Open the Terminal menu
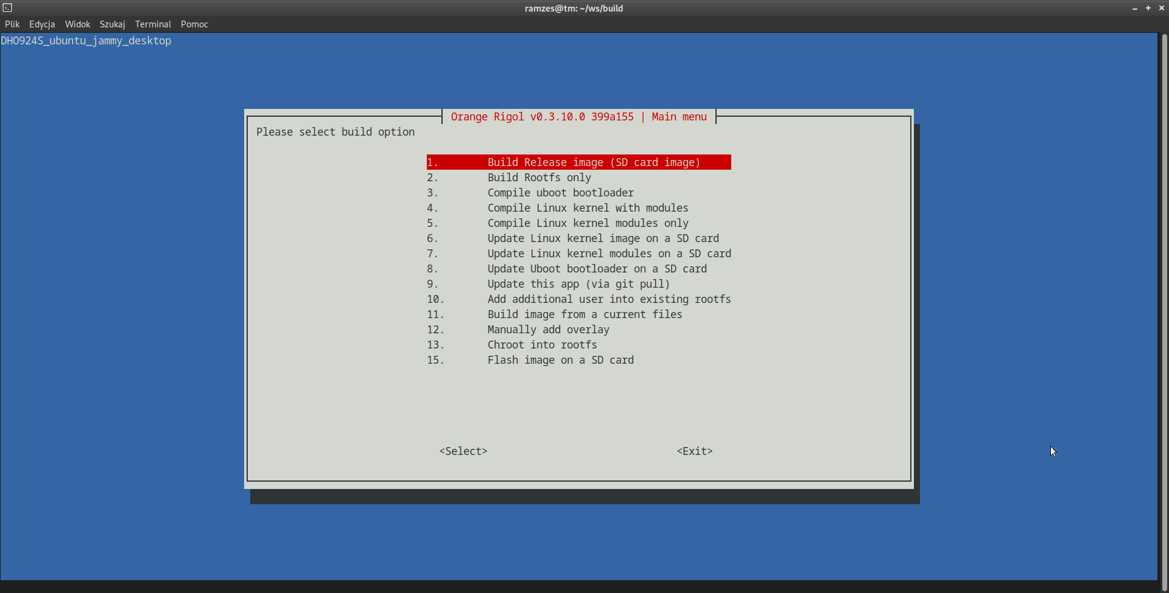1169x593 pixels. click(x=153, y=24)
